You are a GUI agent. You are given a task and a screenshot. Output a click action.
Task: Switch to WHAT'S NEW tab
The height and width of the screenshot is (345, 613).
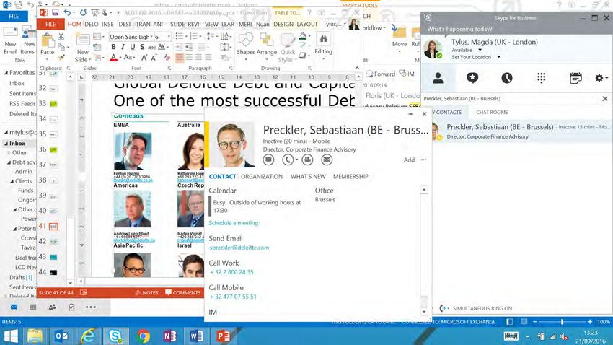308,176
